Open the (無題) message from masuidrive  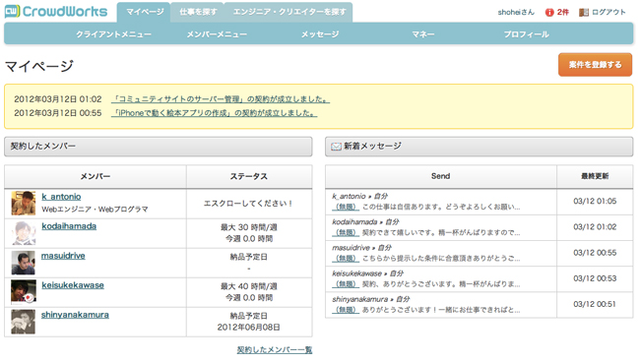tap(346, 258)
